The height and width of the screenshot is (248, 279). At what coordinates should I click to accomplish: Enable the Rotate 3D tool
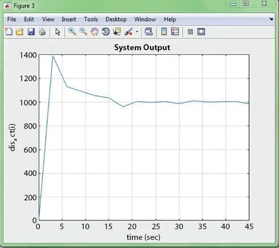[x=106, y=31]
